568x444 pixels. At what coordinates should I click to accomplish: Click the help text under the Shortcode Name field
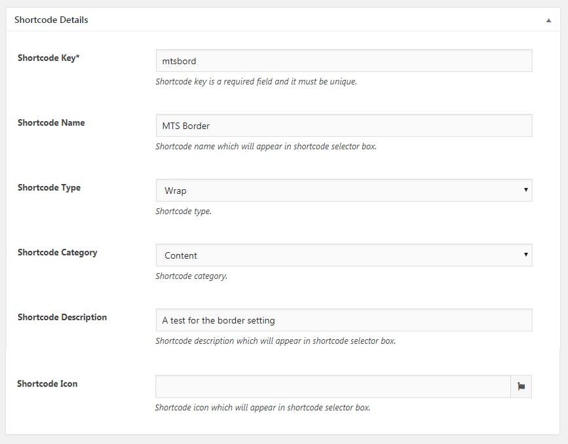point(265,147)
